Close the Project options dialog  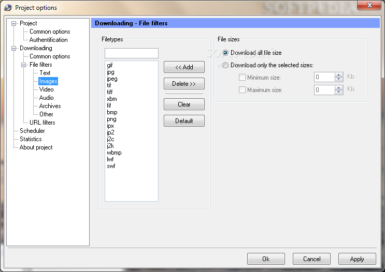point(369,5)
